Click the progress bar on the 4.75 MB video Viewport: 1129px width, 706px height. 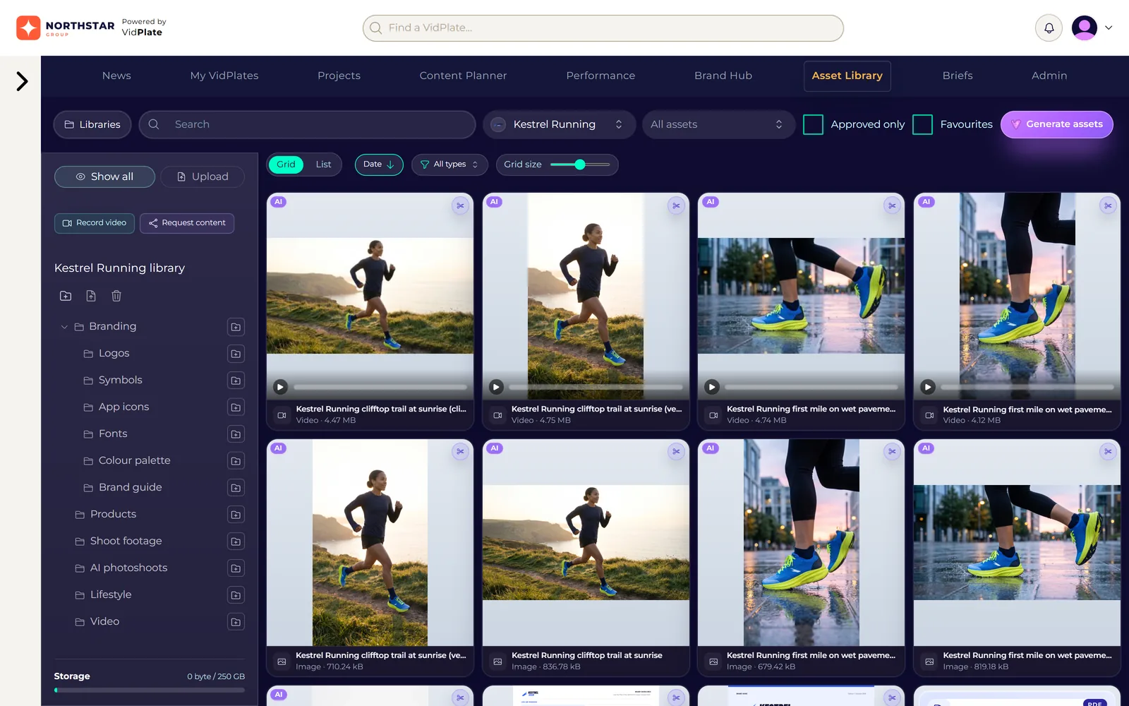click(x=596, y=387)
